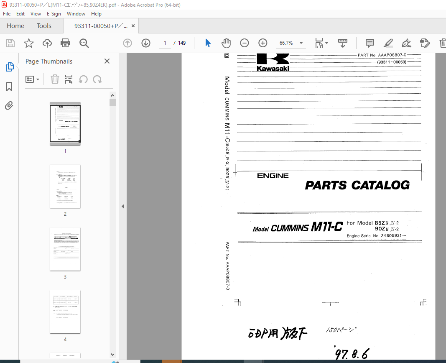
Task: Open the Help menu
Action: 96,14
